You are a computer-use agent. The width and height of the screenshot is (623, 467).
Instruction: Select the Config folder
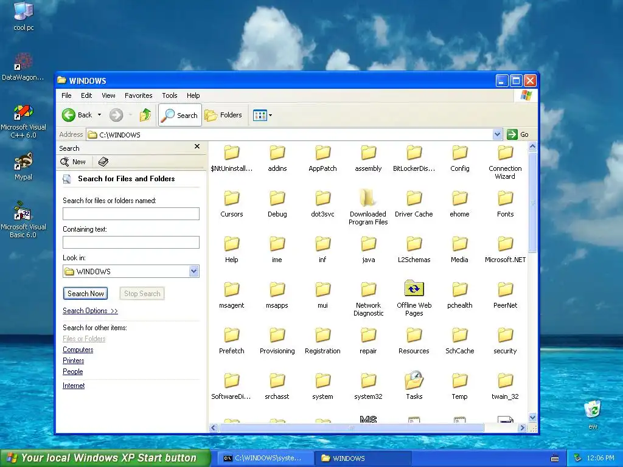460,159
